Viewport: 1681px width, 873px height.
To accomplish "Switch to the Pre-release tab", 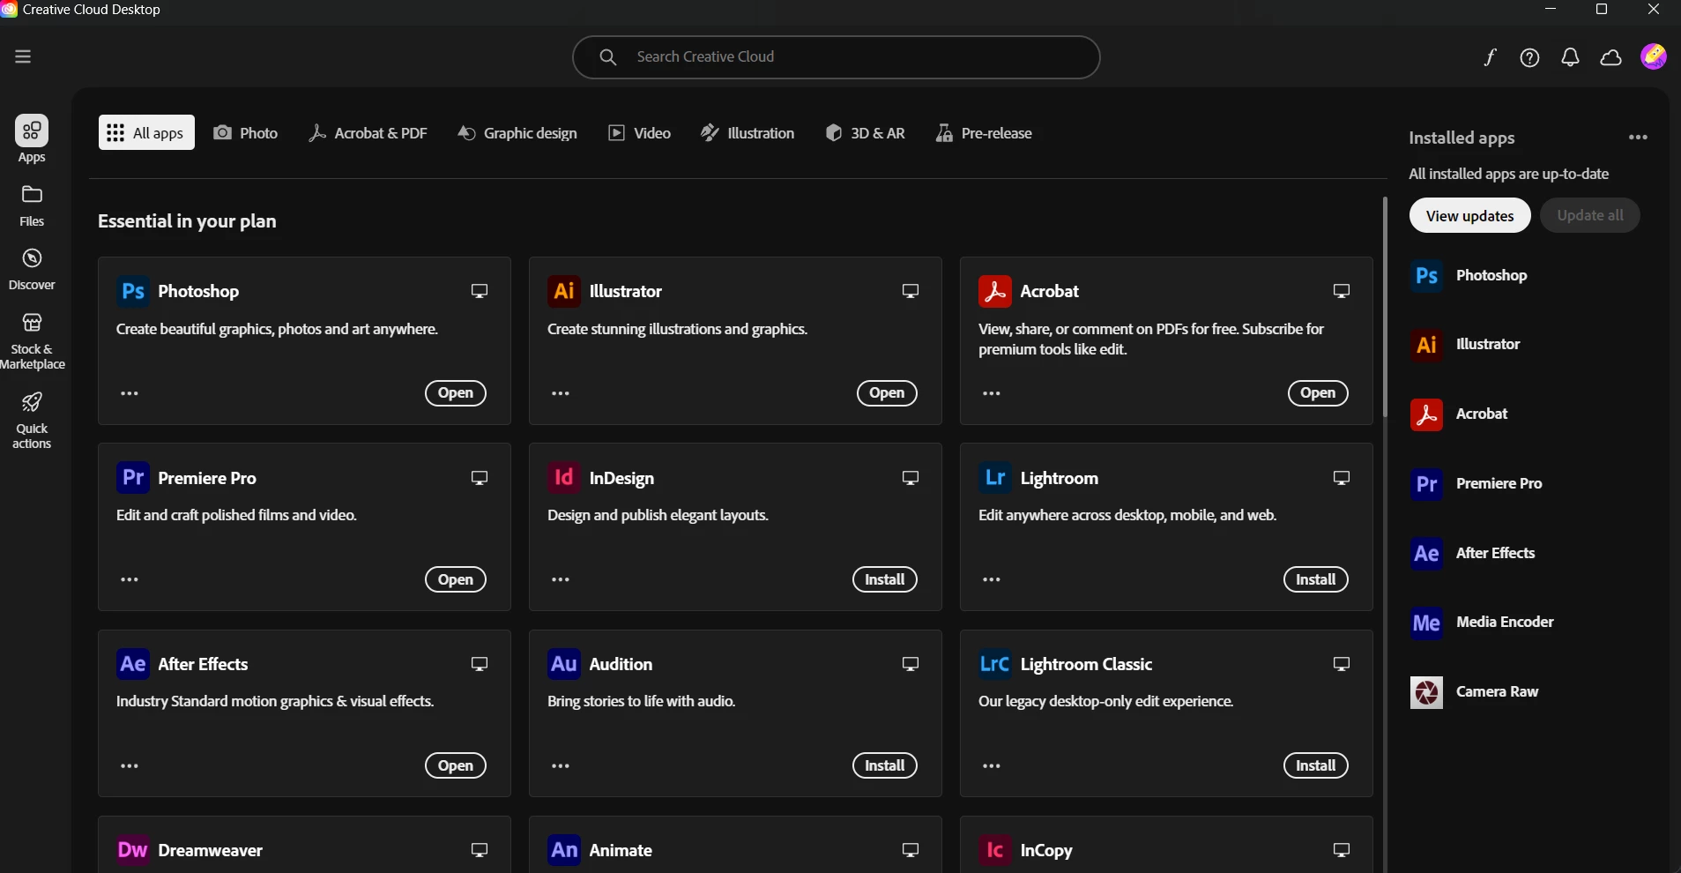I will pyautogui.click(x=984, y=133).
